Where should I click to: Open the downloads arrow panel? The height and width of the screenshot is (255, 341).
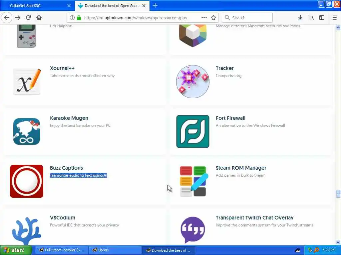[300, 18]
